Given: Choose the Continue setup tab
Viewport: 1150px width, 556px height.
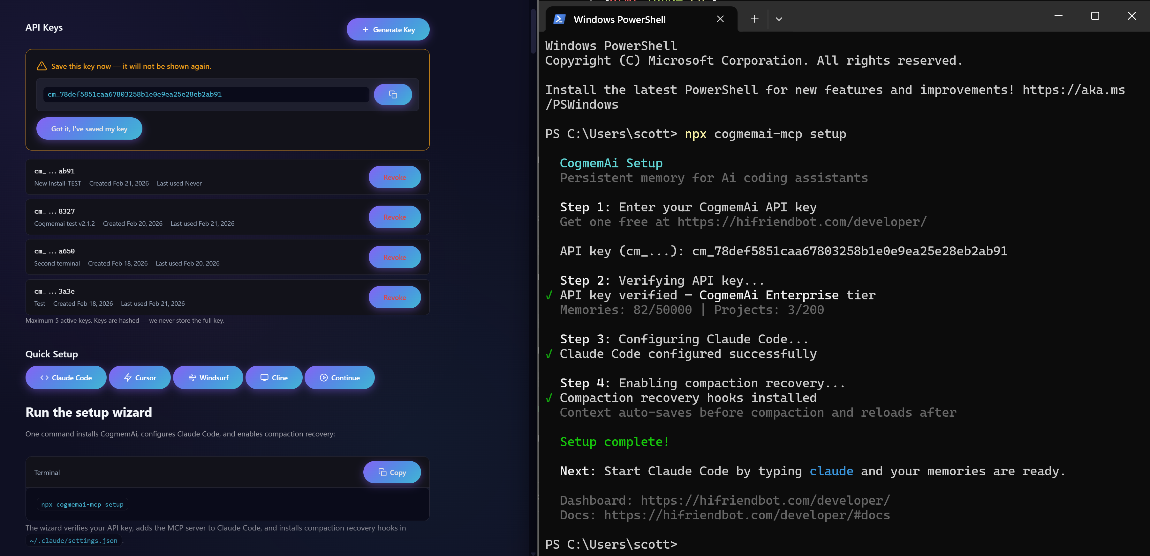Looking at the screenshot, I should coord(339,378).
